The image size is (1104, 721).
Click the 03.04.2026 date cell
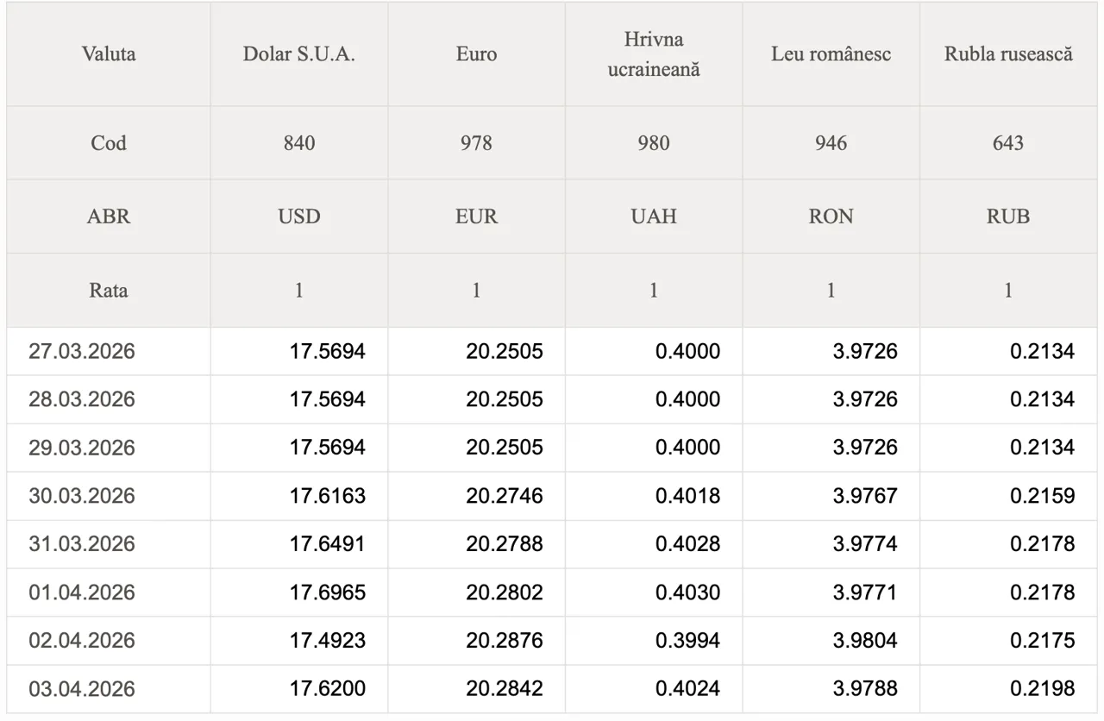[x=82, y=689]
